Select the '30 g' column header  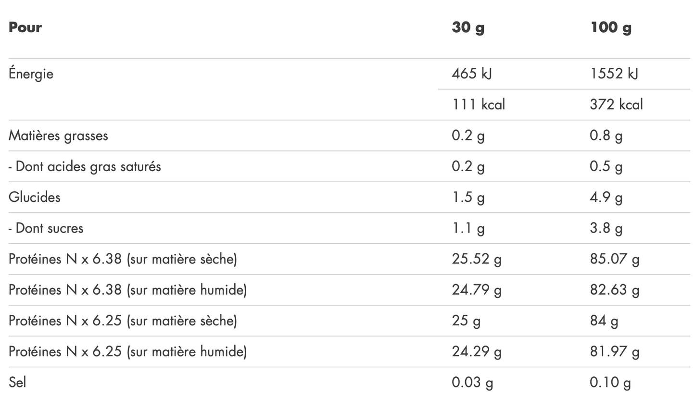[468, 27]
